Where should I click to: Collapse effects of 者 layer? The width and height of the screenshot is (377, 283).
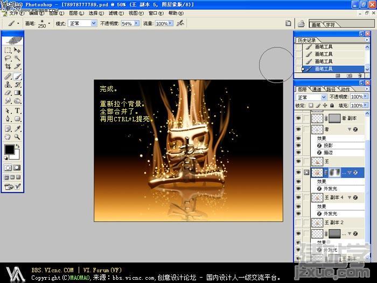(350, 129)
